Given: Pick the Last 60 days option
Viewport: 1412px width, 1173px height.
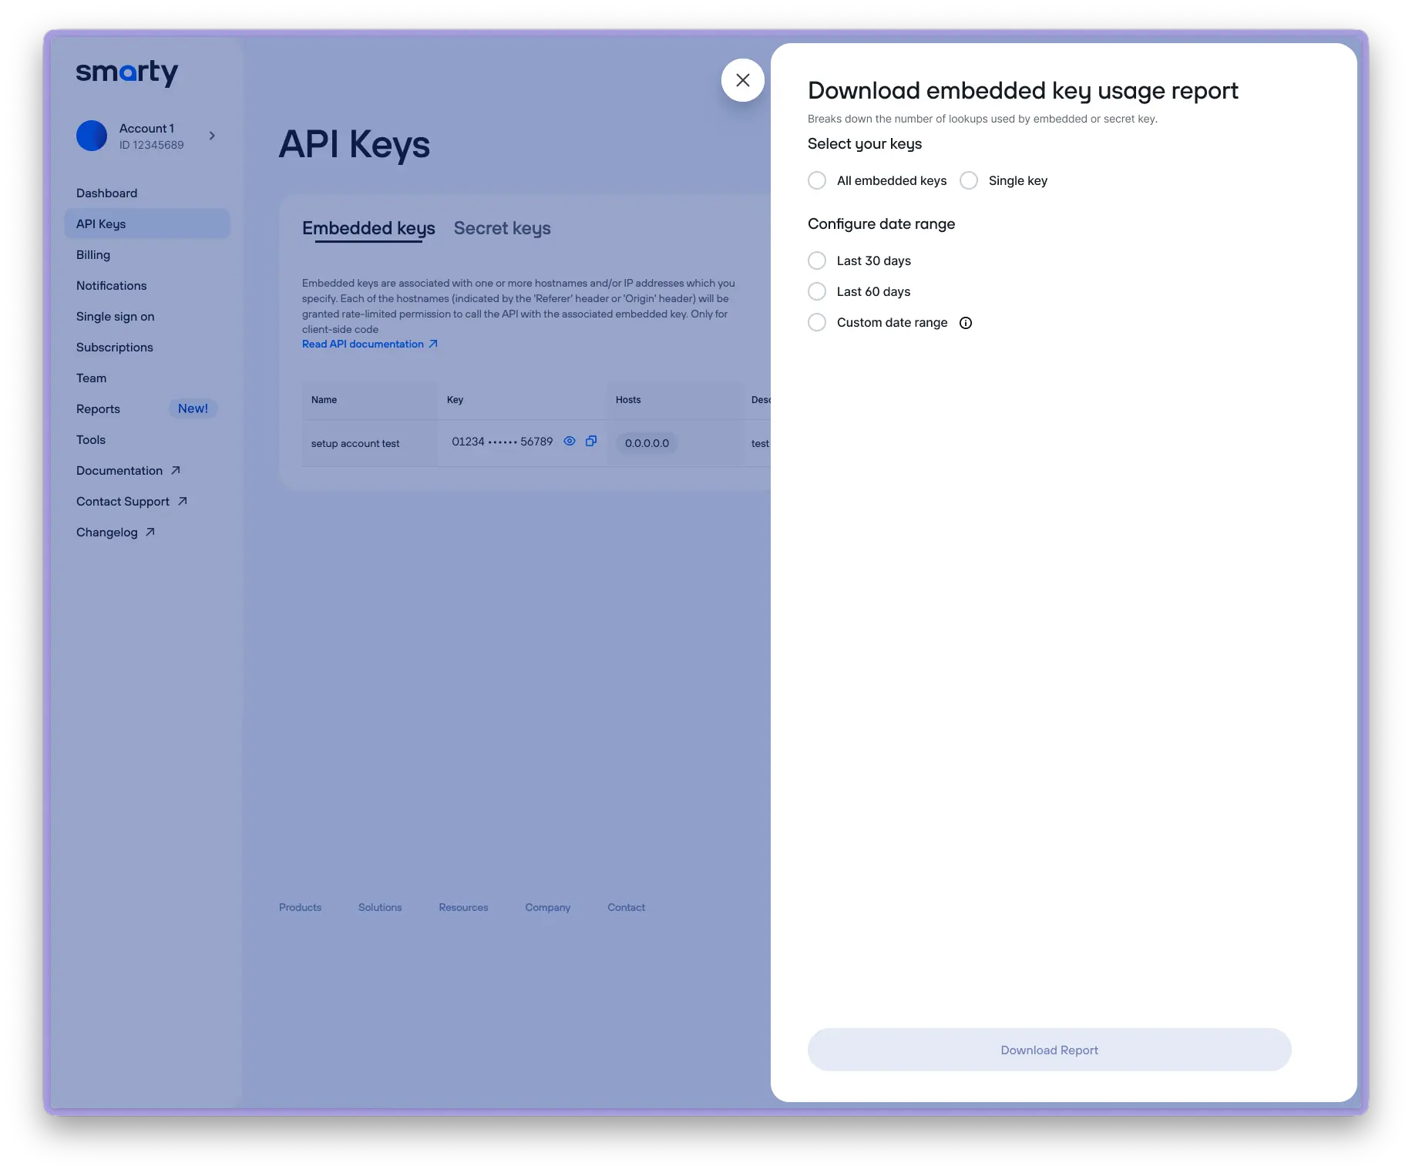Looking at the screenshot, I should click(x=817, y=291).
